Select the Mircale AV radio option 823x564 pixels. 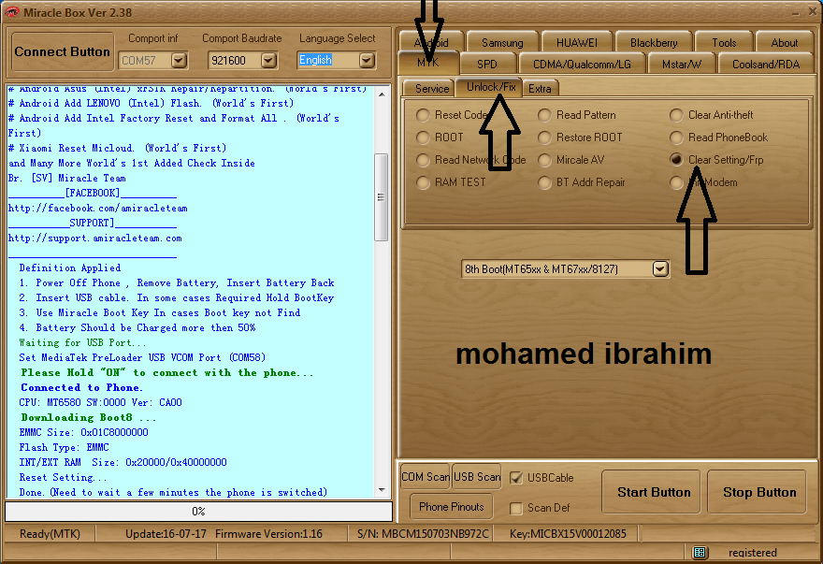544,160
